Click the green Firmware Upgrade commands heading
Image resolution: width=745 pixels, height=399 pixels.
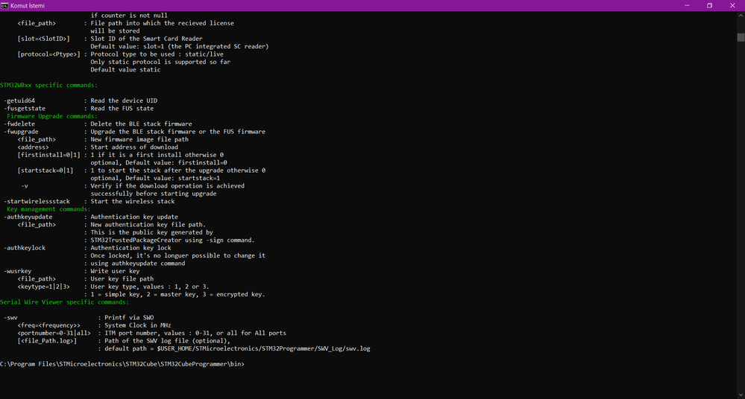point(51,116)
